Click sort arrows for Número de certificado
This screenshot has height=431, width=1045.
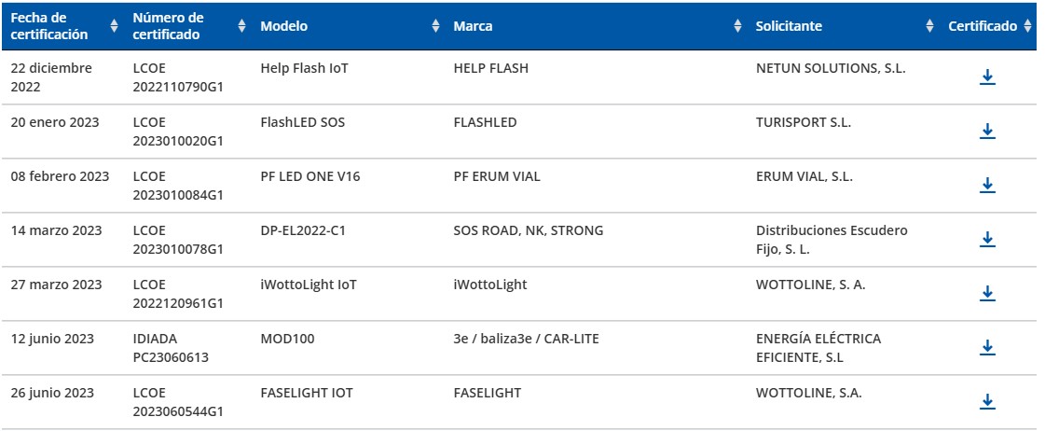point(242,26)
